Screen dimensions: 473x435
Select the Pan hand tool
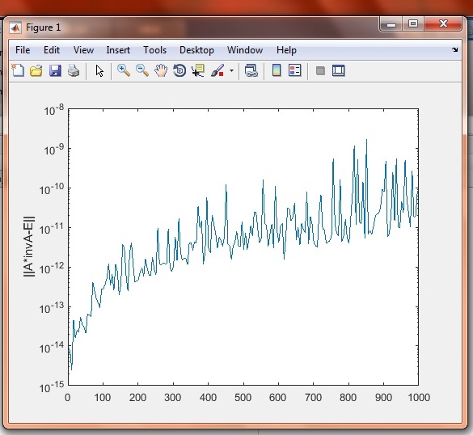coord(161,70)
